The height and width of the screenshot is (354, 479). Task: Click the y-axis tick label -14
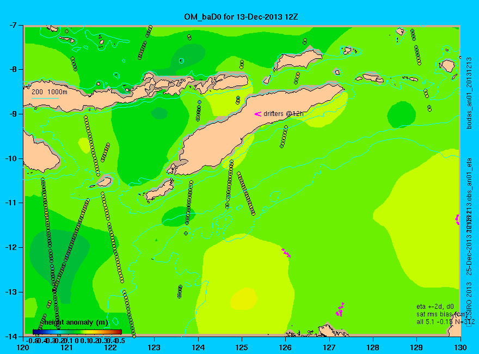12,337
